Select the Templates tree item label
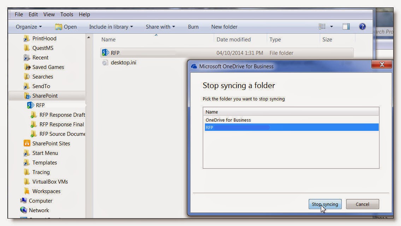Screen dimensions: 401x226 (x=45, y=163)
